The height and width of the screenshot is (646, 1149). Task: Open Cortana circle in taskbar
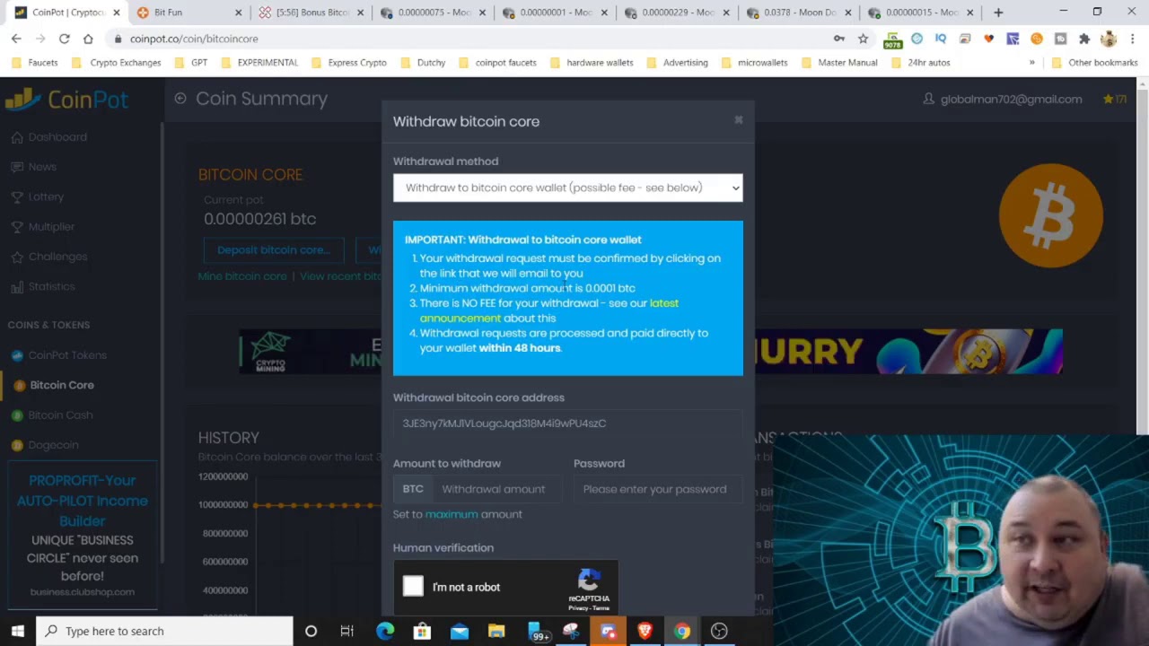point(311,631)
